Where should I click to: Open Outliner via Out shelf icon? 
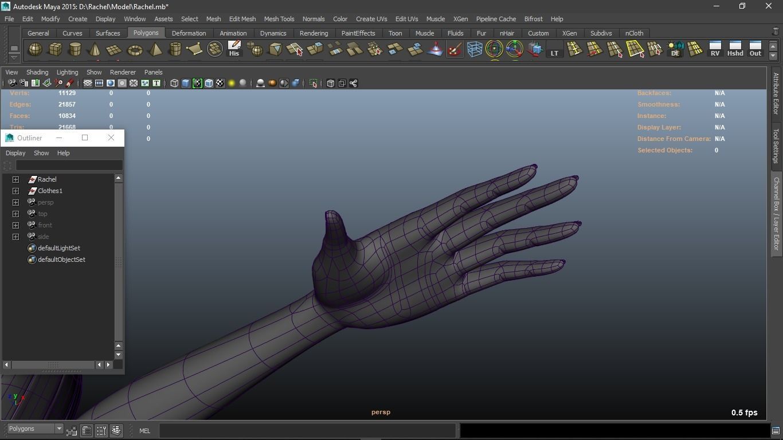(755, 49)
